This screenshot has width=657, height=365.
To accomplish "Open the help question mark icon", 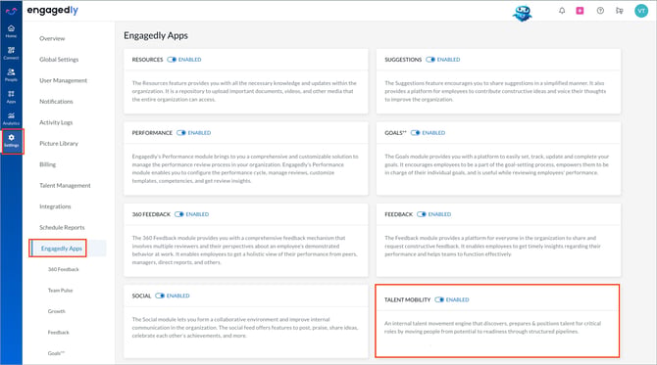I will click(600, 11).
